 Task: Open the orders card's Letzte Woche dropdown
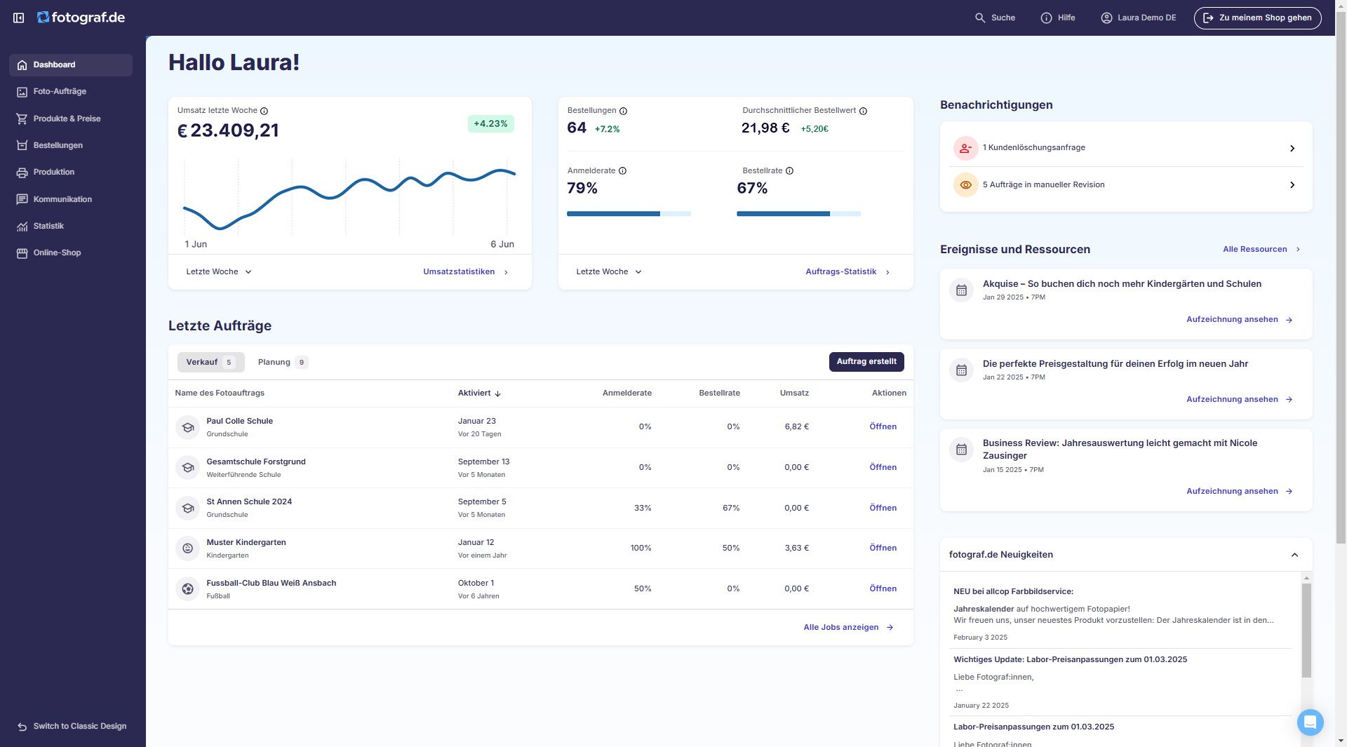tap(608, 271)
